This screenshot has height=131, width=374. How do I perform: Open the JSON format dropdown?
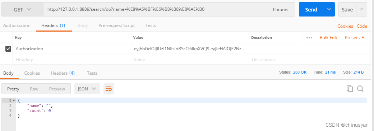pos(87,89)
